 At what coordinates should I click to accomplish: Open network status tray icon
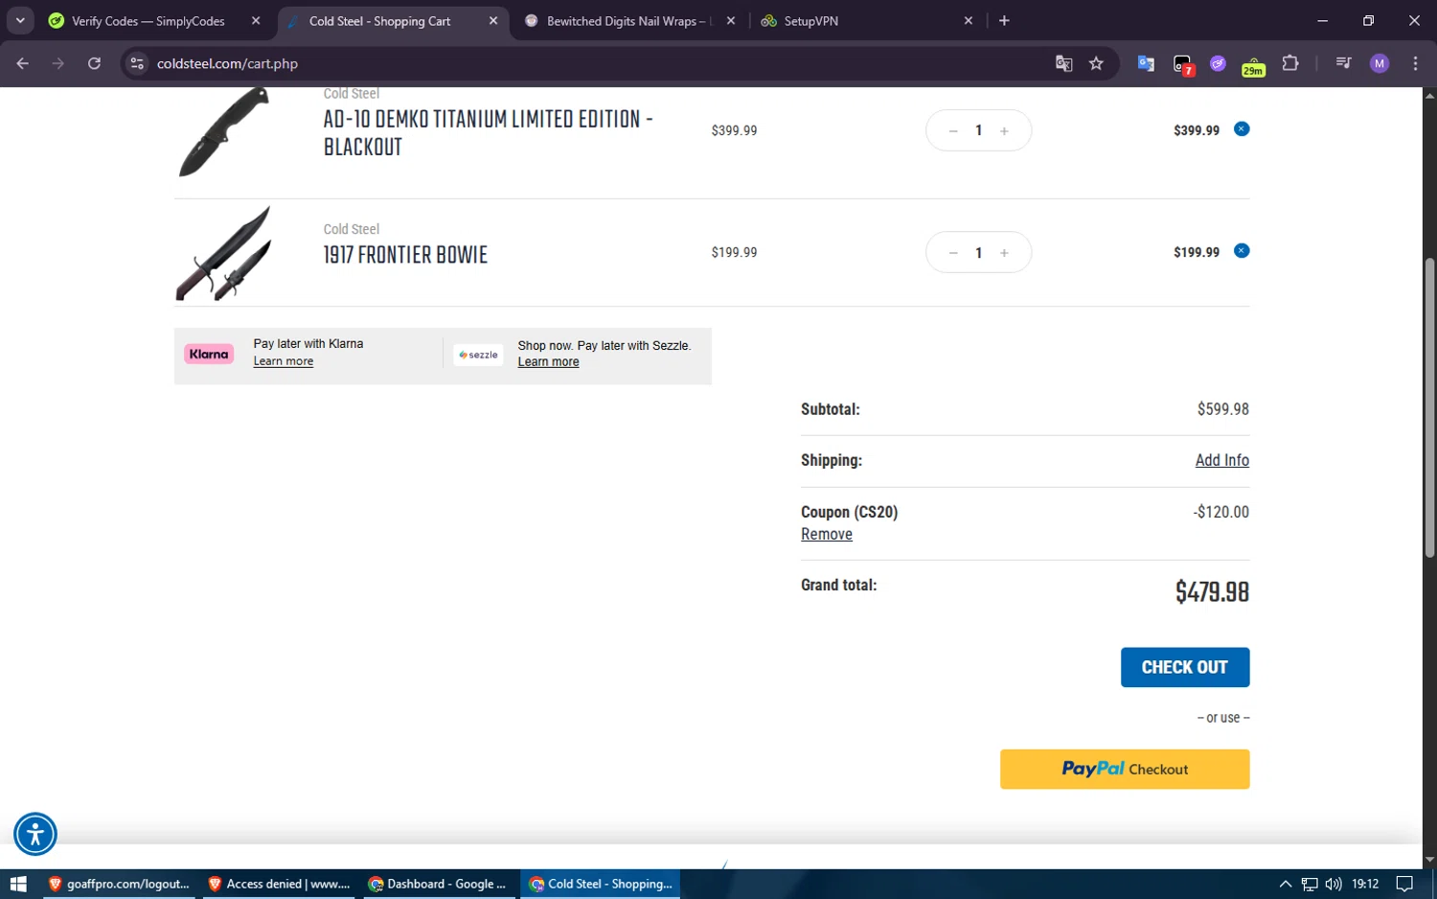(1310, 884)
